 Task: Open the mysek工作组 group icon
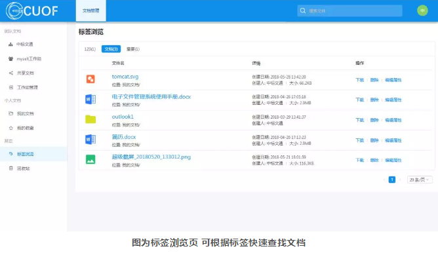(10, 58)
